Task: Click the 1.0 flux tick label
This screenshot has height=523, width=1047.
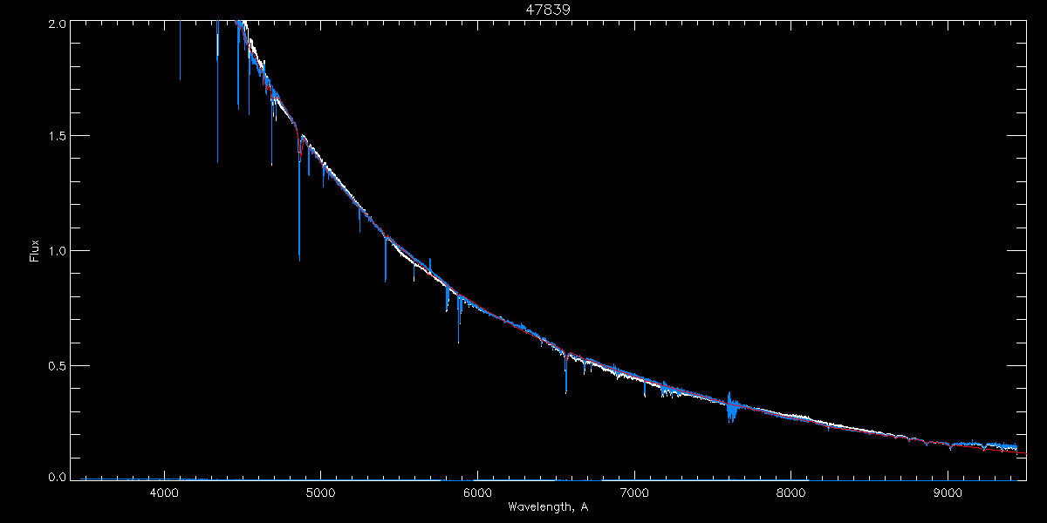Action: pos(57,250)
